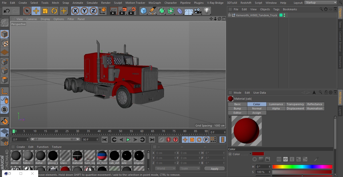This screenshot has width=343, height=177.
Task: Activate the Scale tool
Action: pyautogui.click(x=45, y=11)
